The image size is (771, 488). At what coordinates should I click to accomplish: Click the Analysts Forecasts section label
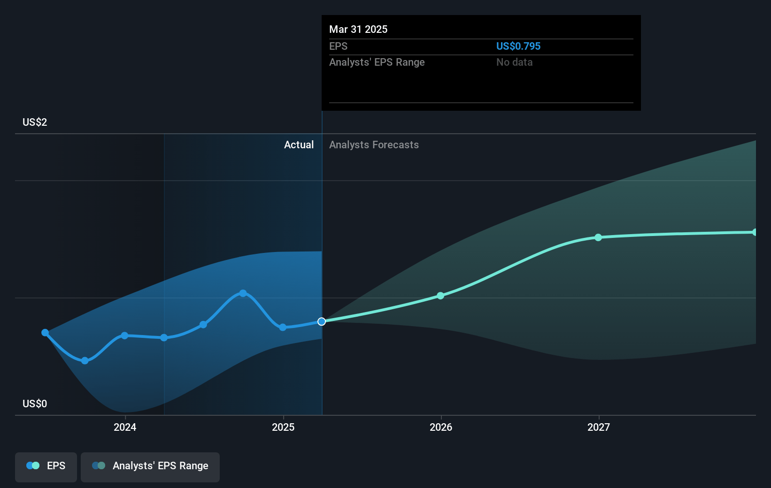[374, 145]
